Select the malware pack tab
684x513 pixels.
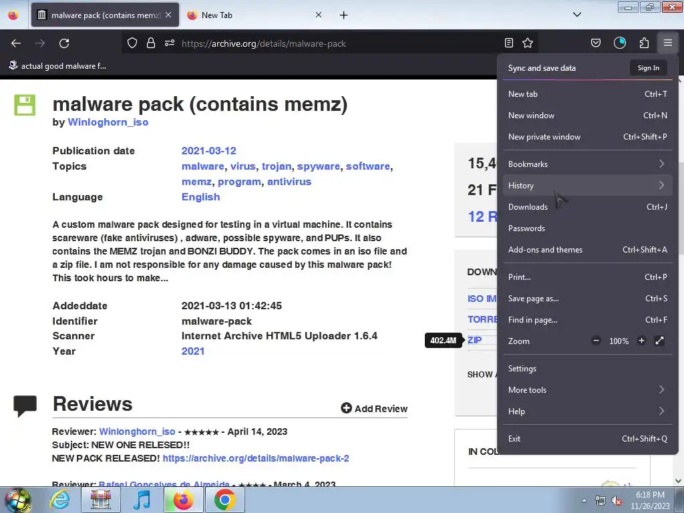tap(105, 15)
